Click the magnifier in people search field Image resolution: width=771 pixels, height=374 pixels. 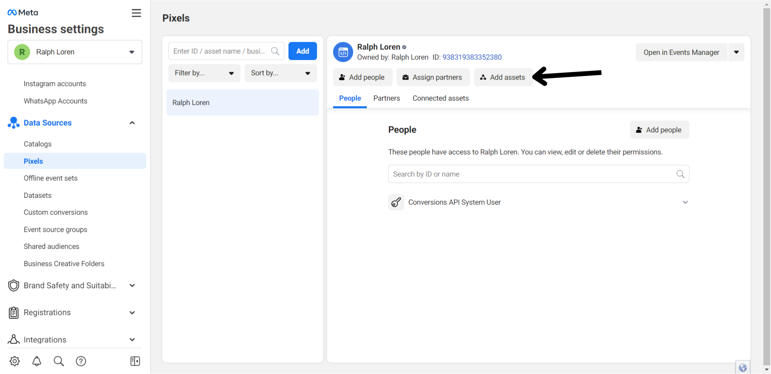click(680, 174)
